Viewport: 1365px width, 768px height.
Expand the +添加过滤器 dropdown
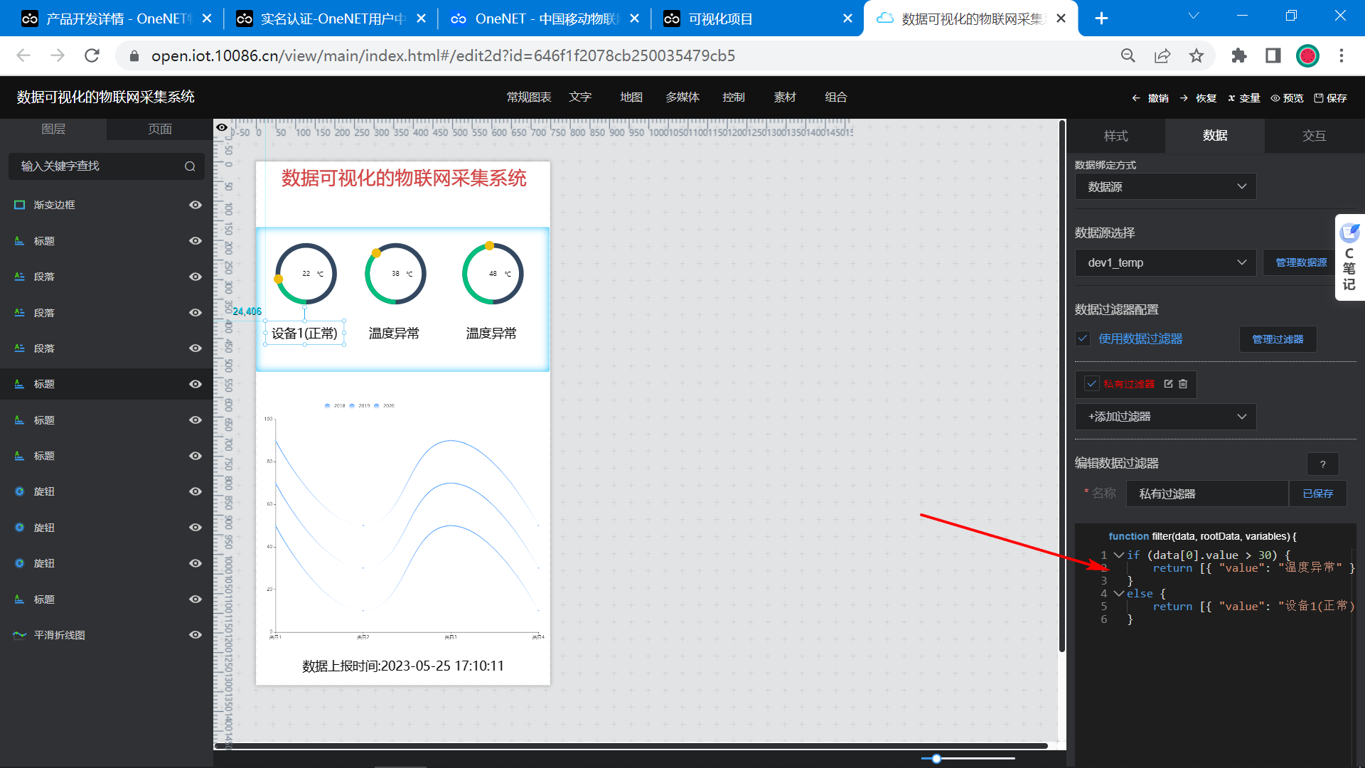point(1165,417)
